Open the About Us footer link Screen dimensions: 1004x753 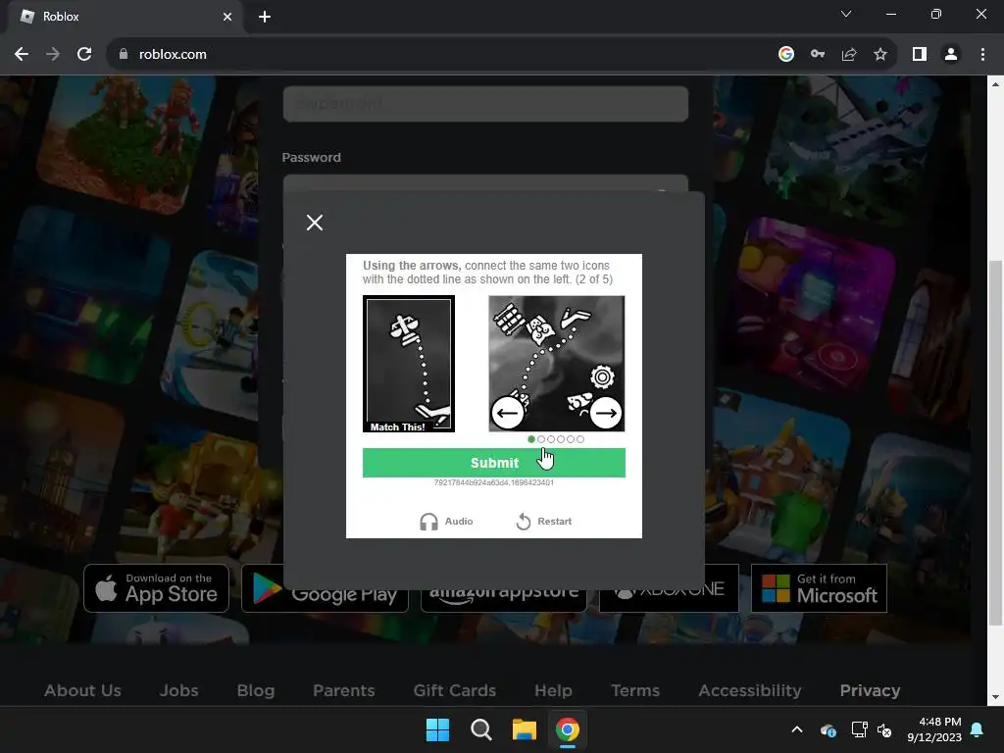[82, 690]
